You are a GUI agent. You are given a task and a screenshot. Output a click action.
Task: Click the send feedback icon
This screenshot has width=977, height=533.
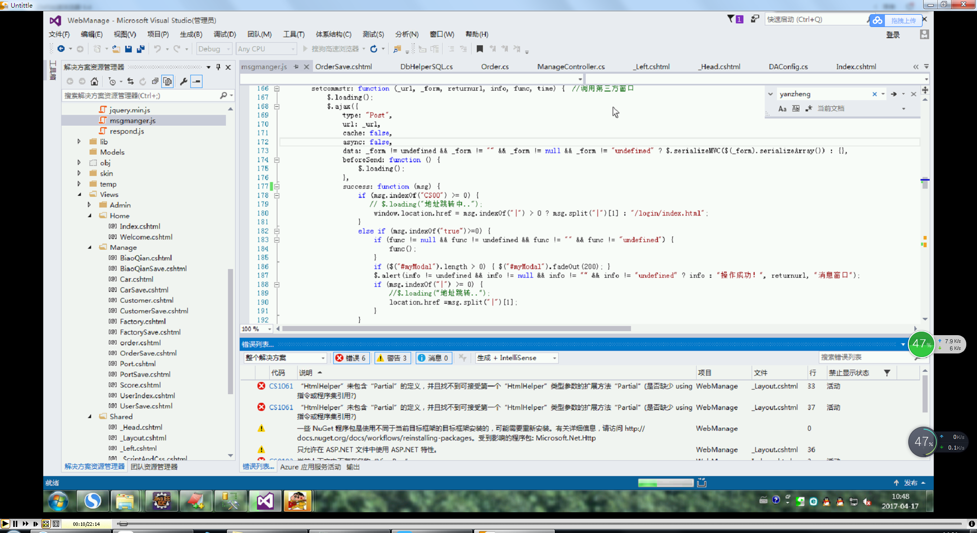pyautogui.click(x=755, y=19)
